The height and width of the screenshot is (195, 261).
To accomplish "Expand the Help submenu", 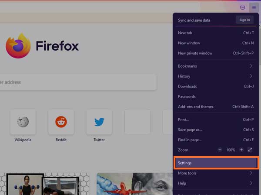I will [x=215, y=183].
